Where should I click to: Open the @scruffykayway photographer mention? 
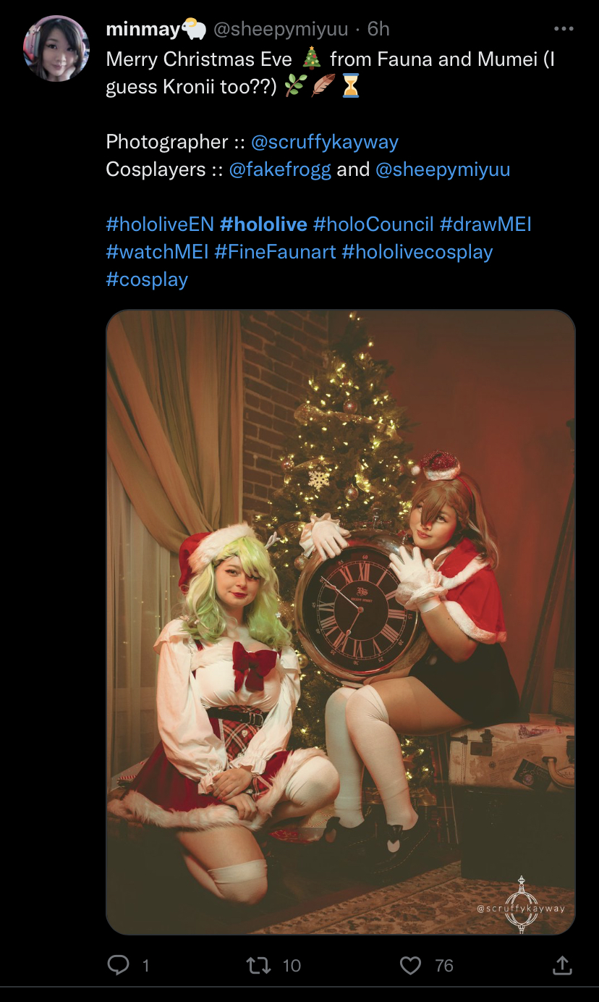(324, 142)
